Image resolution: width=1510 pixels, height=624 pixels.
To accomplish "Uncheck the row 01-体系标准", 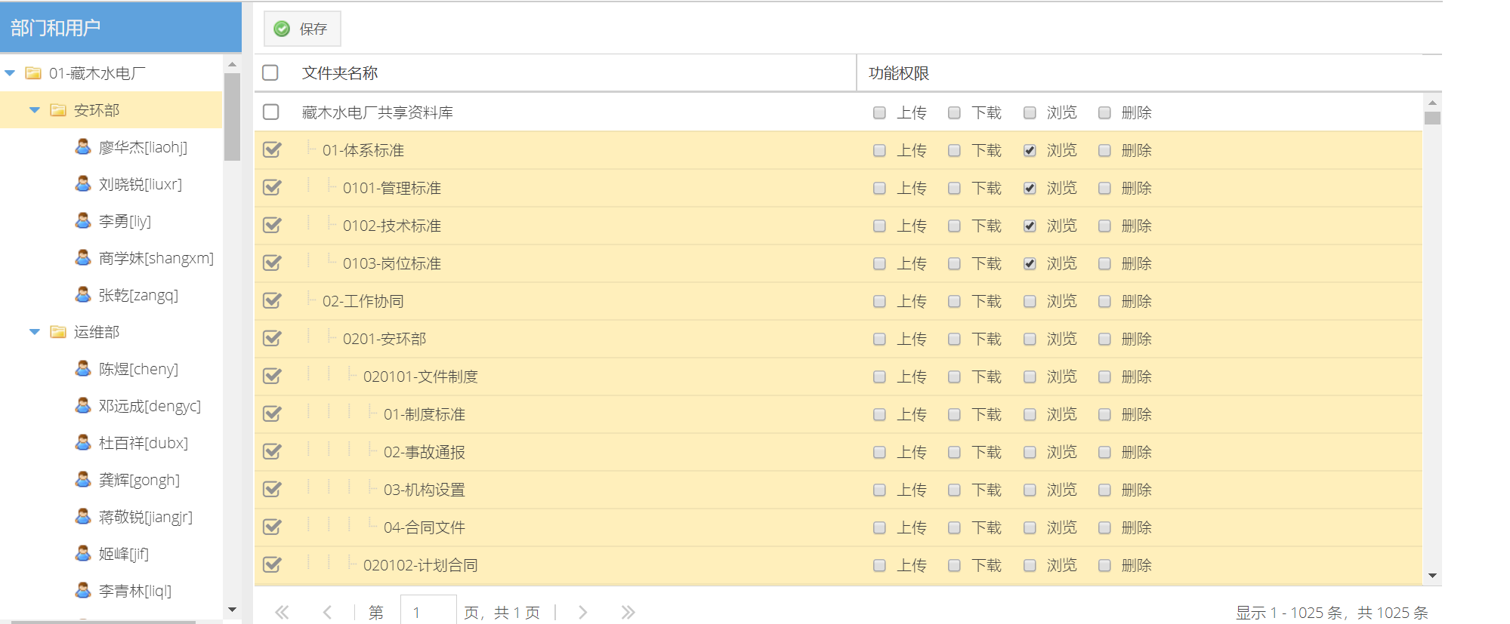I will tap(272, 149).
